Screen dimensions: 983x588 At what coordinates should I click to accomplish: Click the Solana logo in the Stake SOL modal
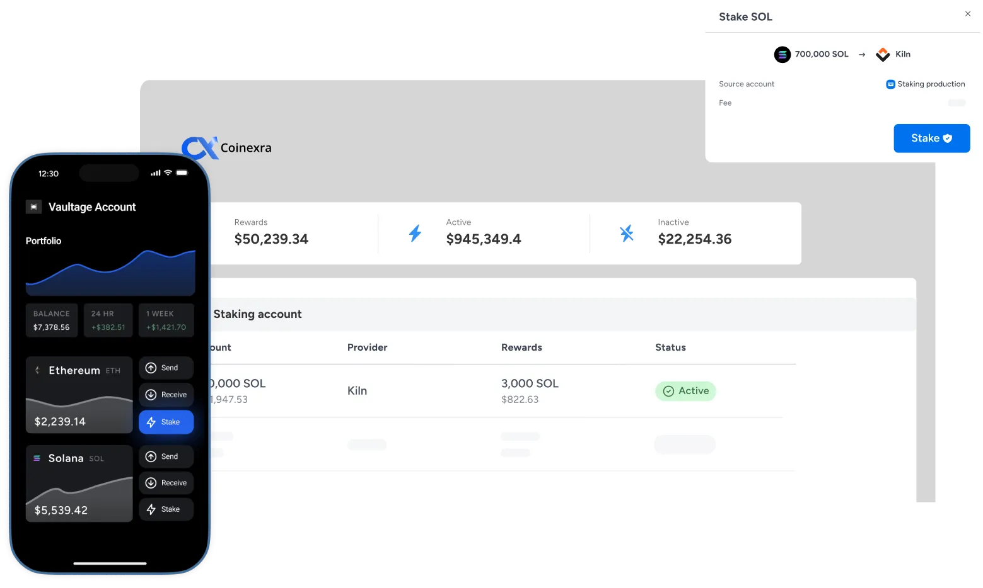(782, 54)
